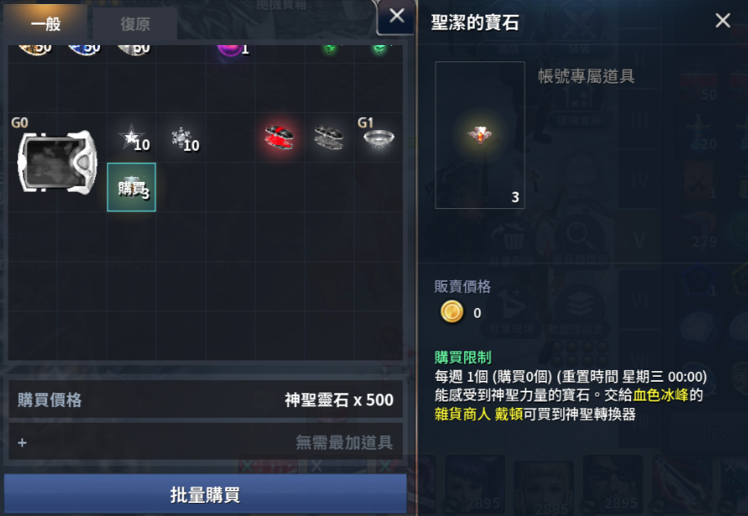Click the 批量購買 button
This screenshot has width=748, height=516.
point(205,495)
